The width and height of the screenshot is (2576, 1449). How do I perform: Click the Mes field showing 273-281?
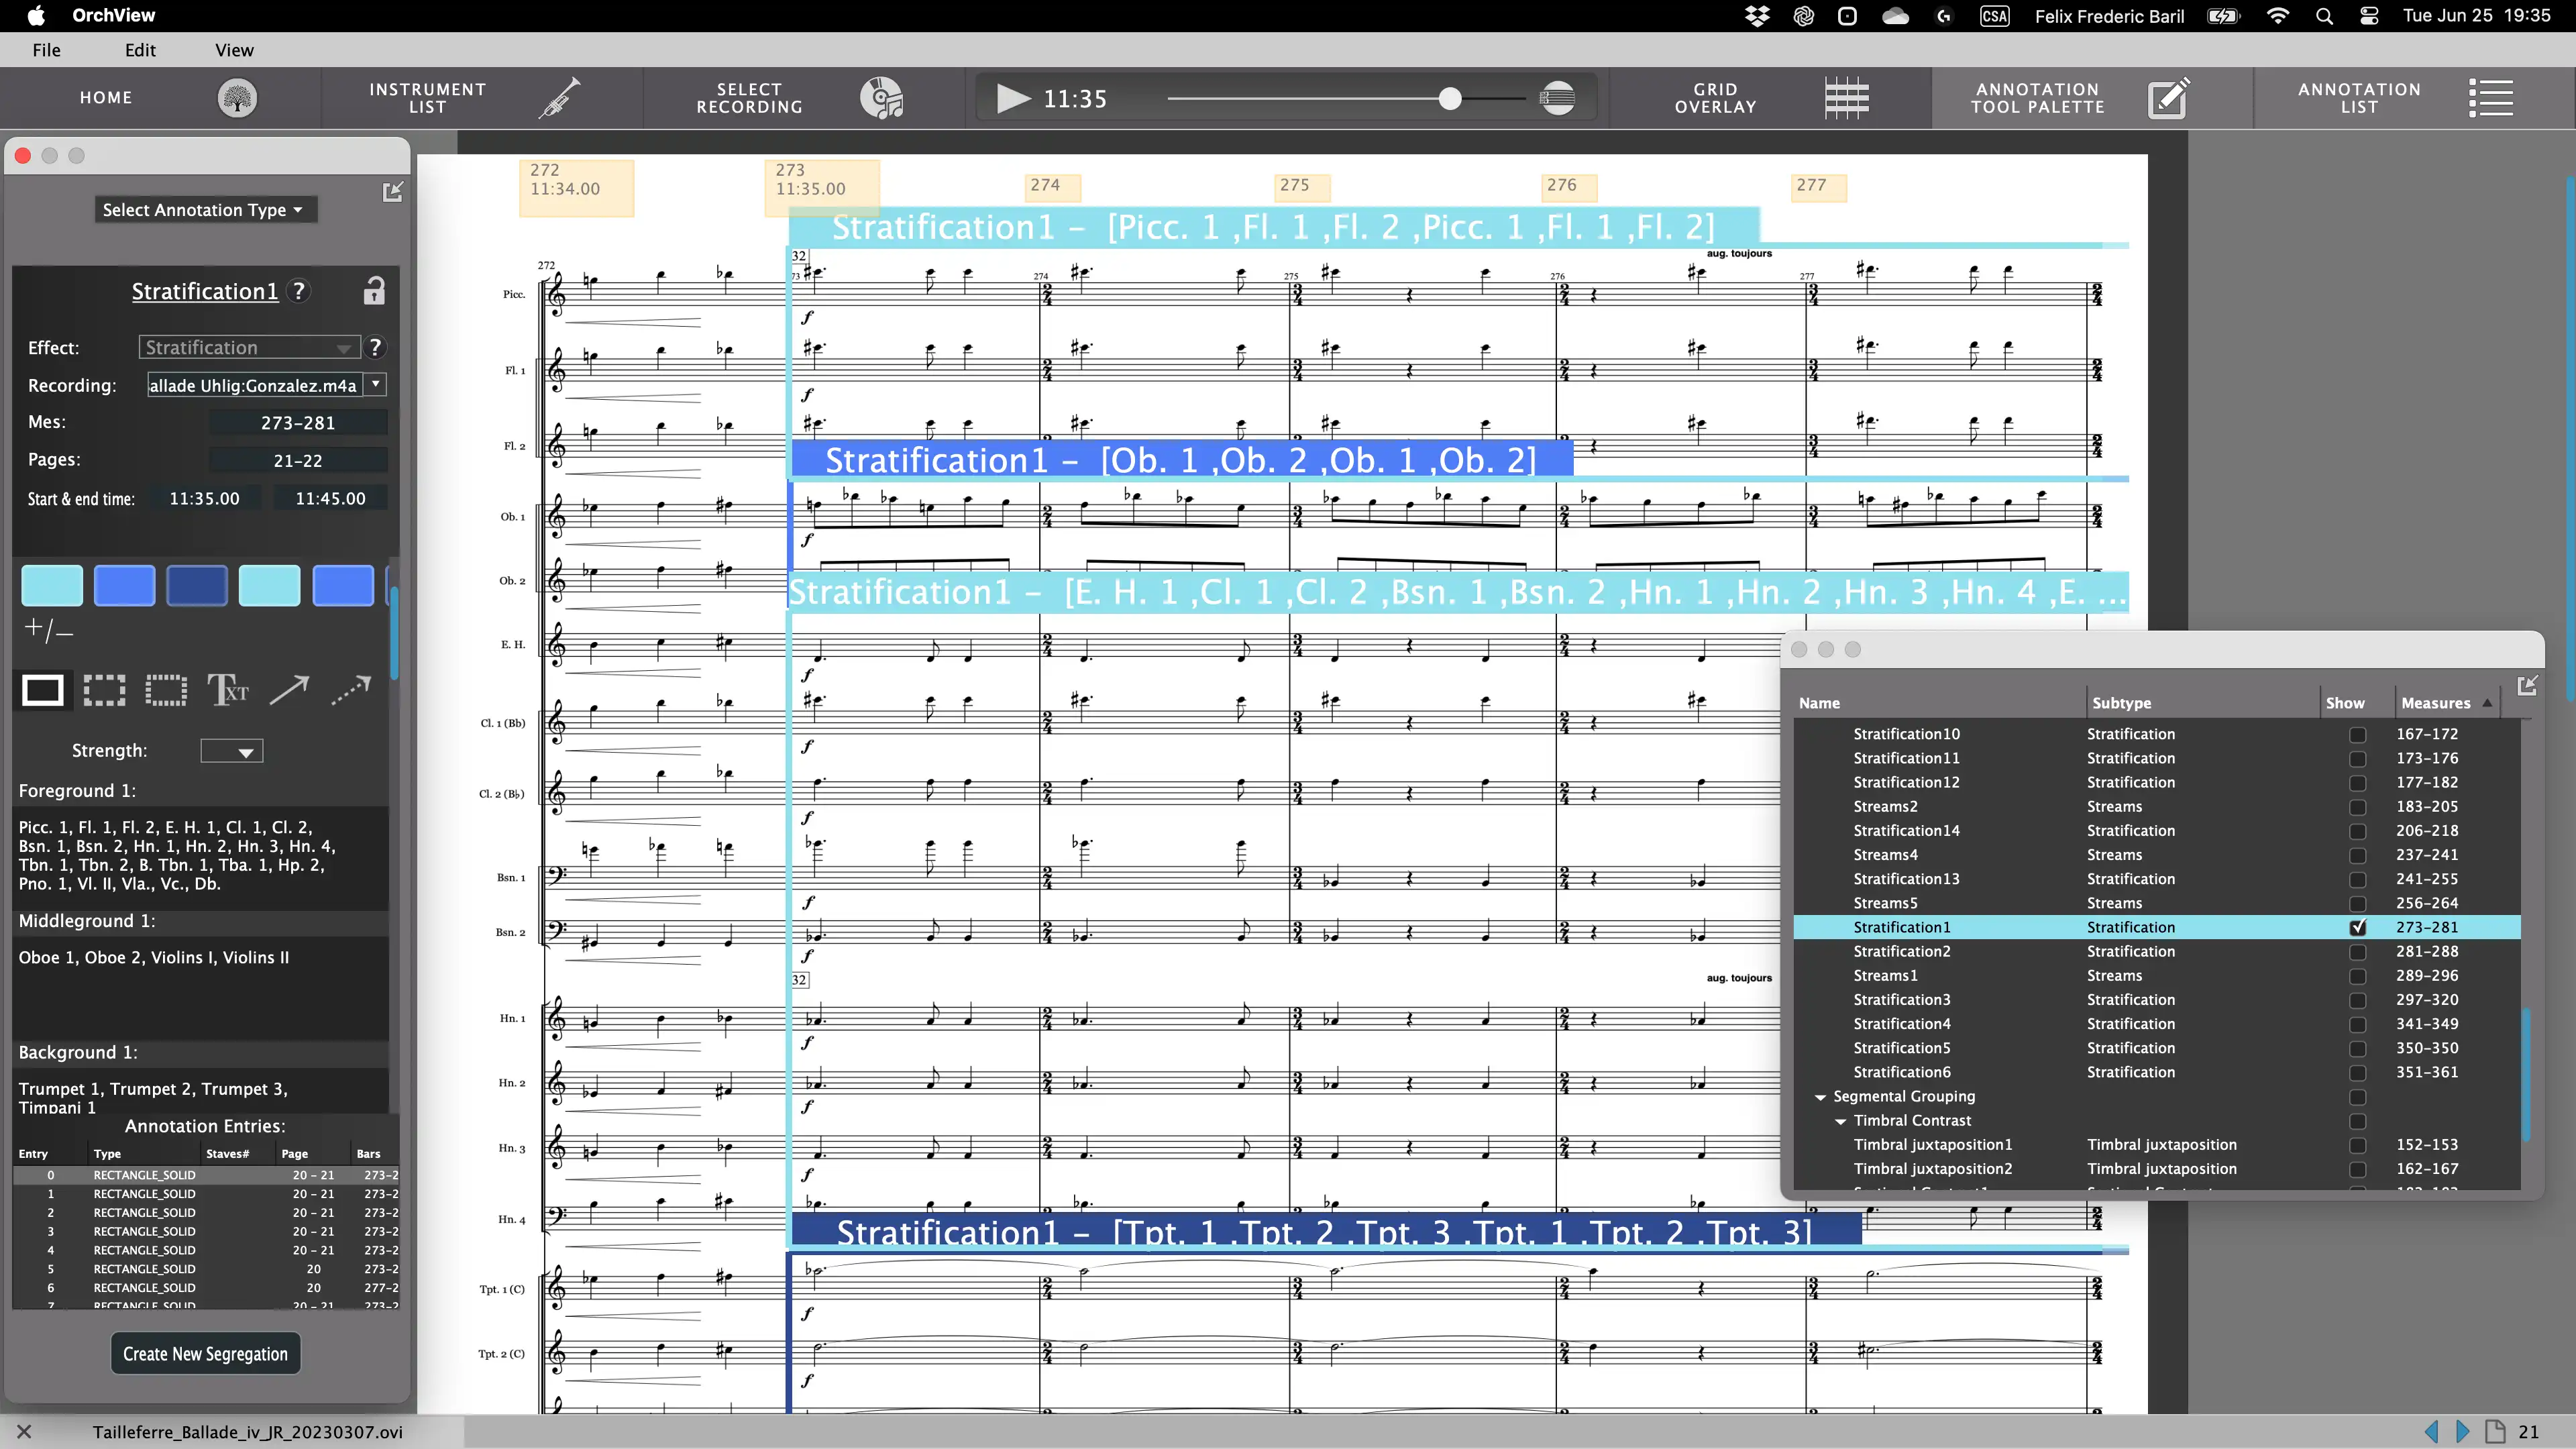pyautogui.click(x=298, y=423)
